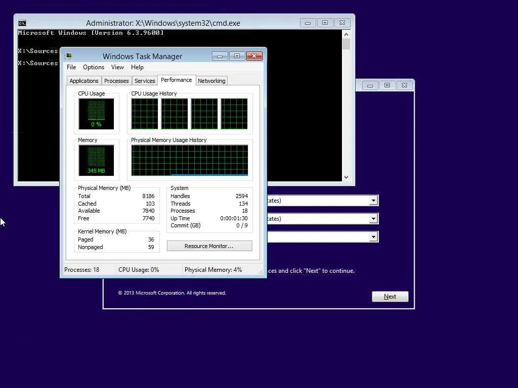Click the Free memory value 7740

[148, 218]
